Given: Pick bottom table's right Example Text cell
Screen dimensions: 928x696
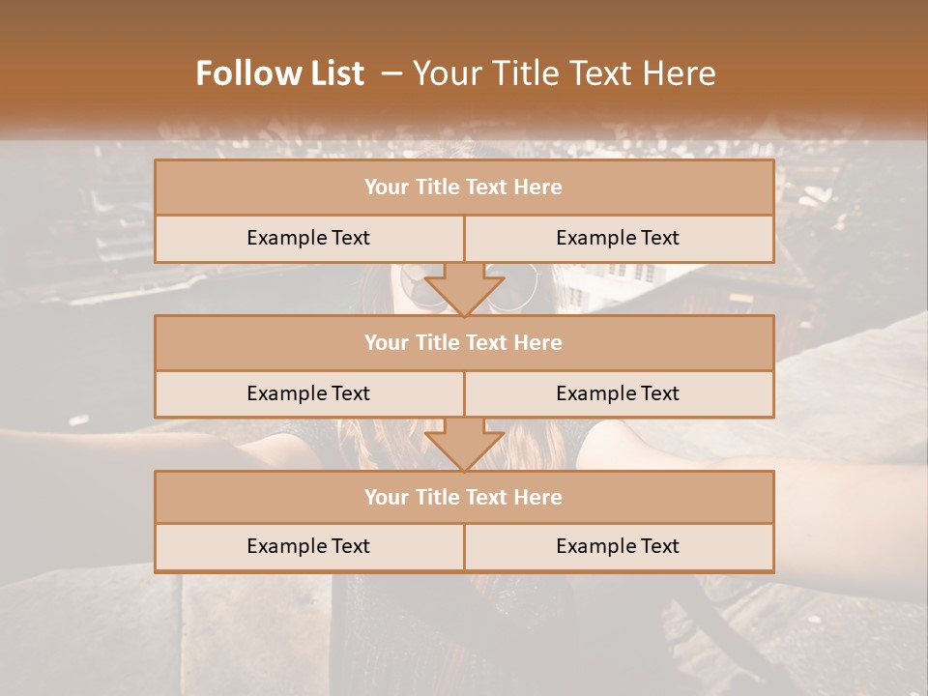Looking at the screenshot, I should 618,547.
